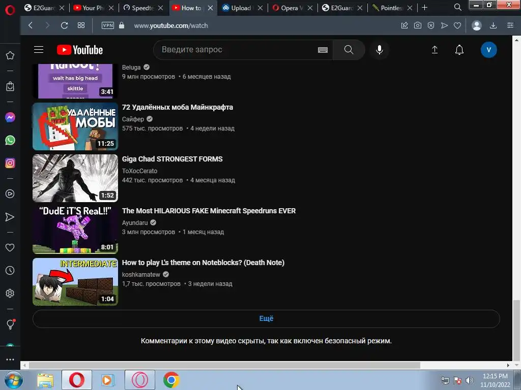Image resolution: width=521 pixels, height=390 pixels.
Task: Open Google Chrome from taskbar
Action: click(x=171, y=380)
